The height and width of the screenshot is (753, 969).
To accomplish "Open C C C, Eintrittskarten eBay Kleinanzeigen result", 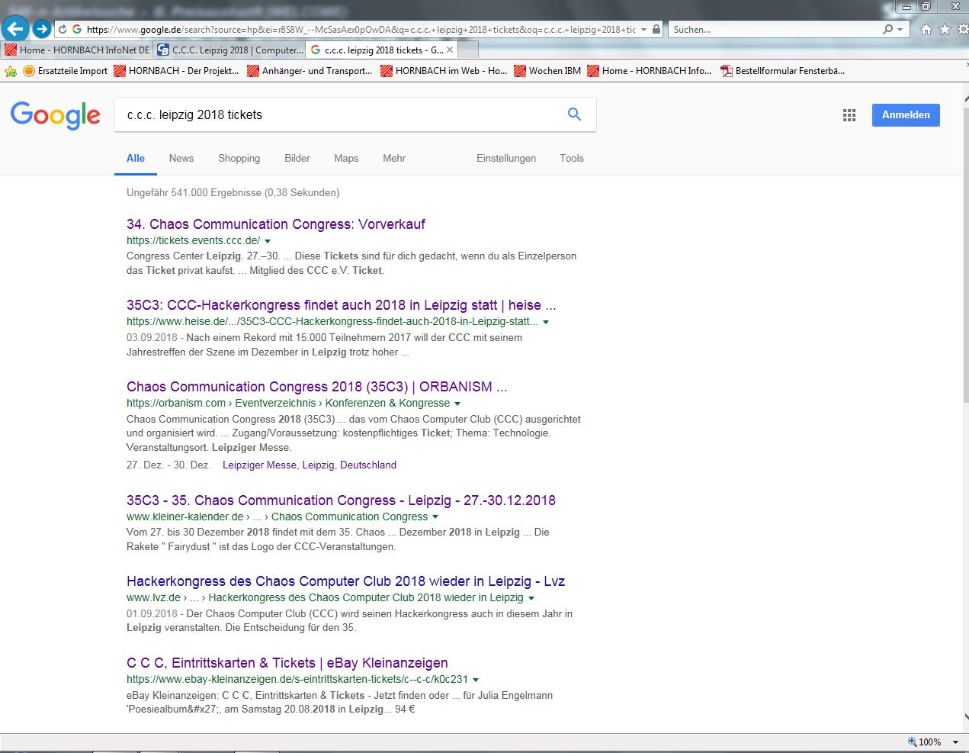I will (287, 663).
